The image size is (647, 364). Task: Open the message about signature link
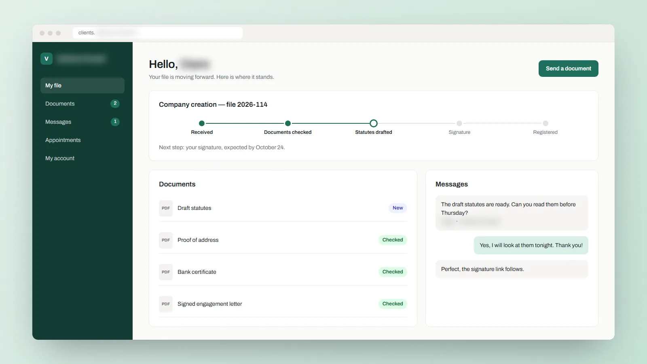coord(512,269)
